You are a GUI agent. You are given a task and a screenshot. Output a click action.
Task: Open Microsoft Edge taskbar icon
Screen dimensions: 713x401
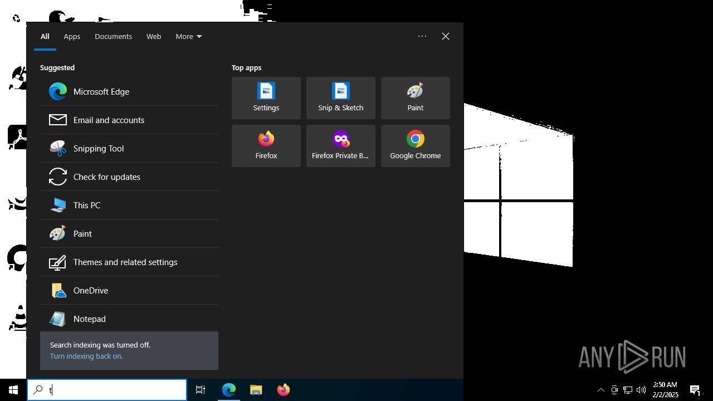(229, 390)
